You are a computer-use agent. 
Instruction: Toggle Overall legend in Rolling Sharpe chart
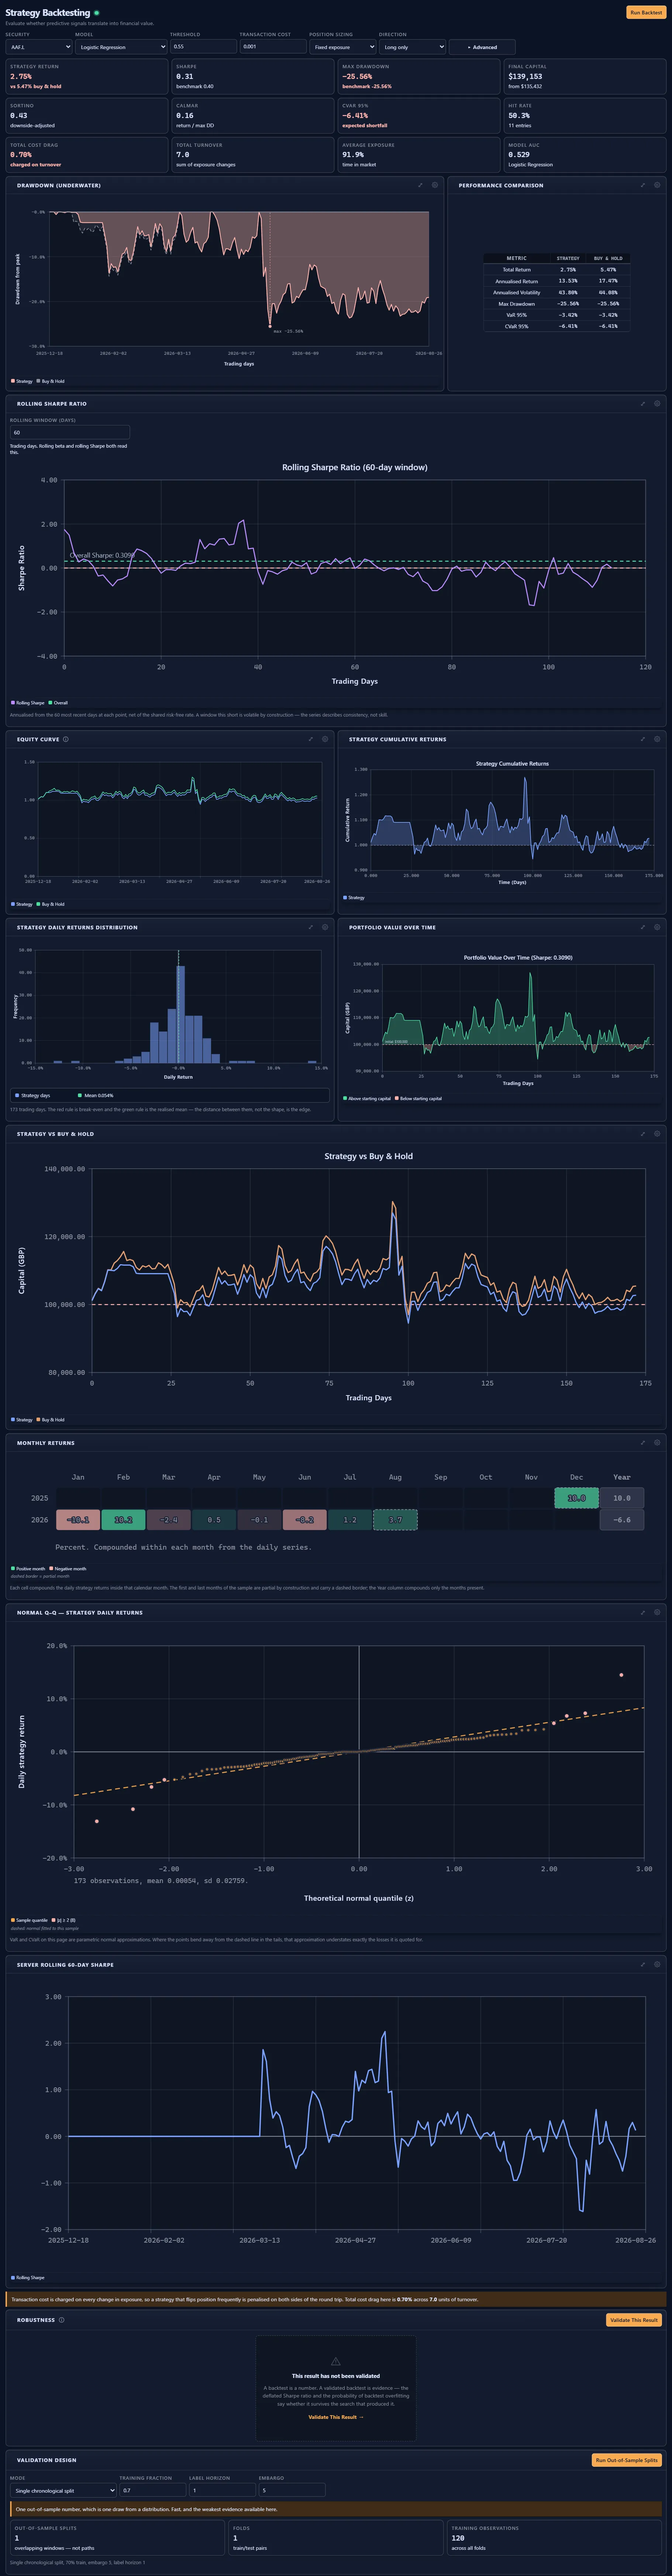click(x=58, y=702)
